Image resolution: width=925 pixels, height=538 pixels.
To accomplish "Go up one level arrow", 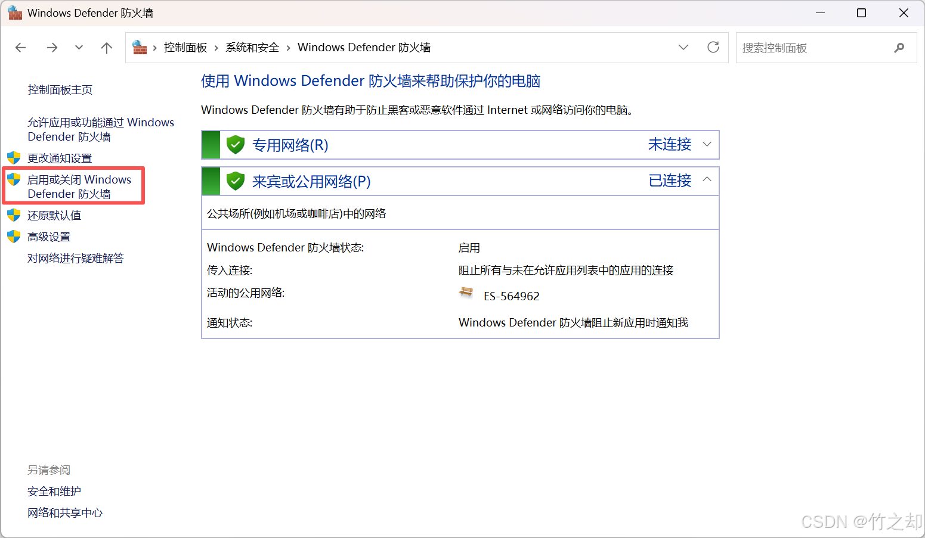I will [x=107, y=48].
